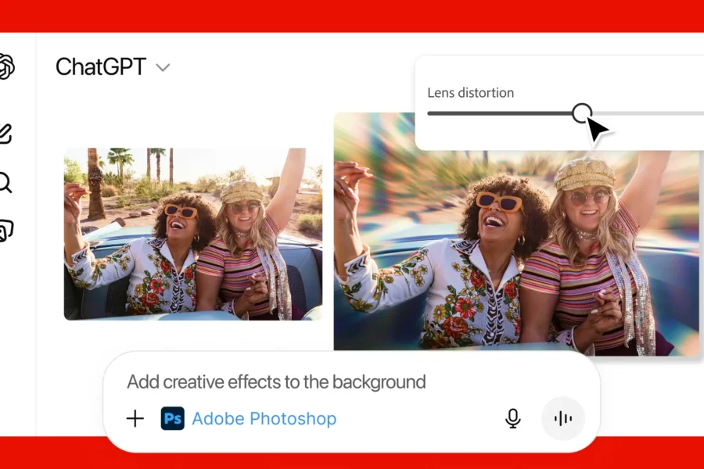Select the Adobe Photoshop link text

click(264, 419)
